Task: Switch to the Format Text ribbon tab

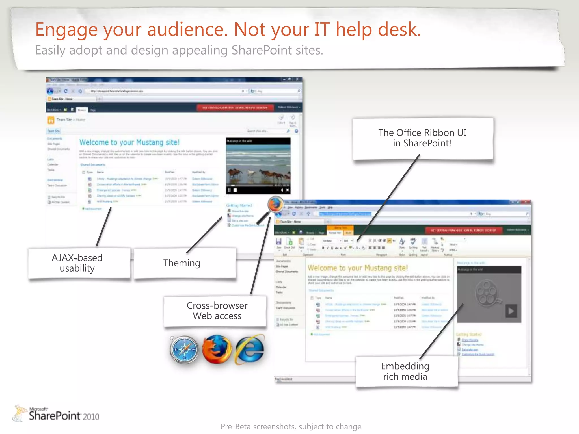Action: (x=335, y=233)
